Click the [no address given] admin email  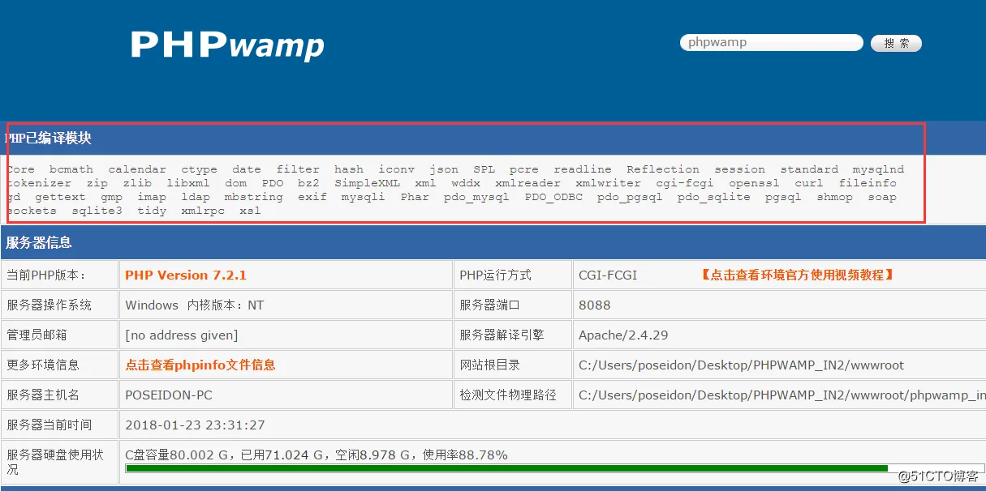click(182, 335)
